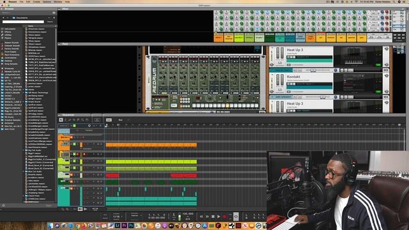Viewport: 409px width, 230px height.
Task: Select the Pencil tool in sequencer toolbar
Action: click(65, 120)
